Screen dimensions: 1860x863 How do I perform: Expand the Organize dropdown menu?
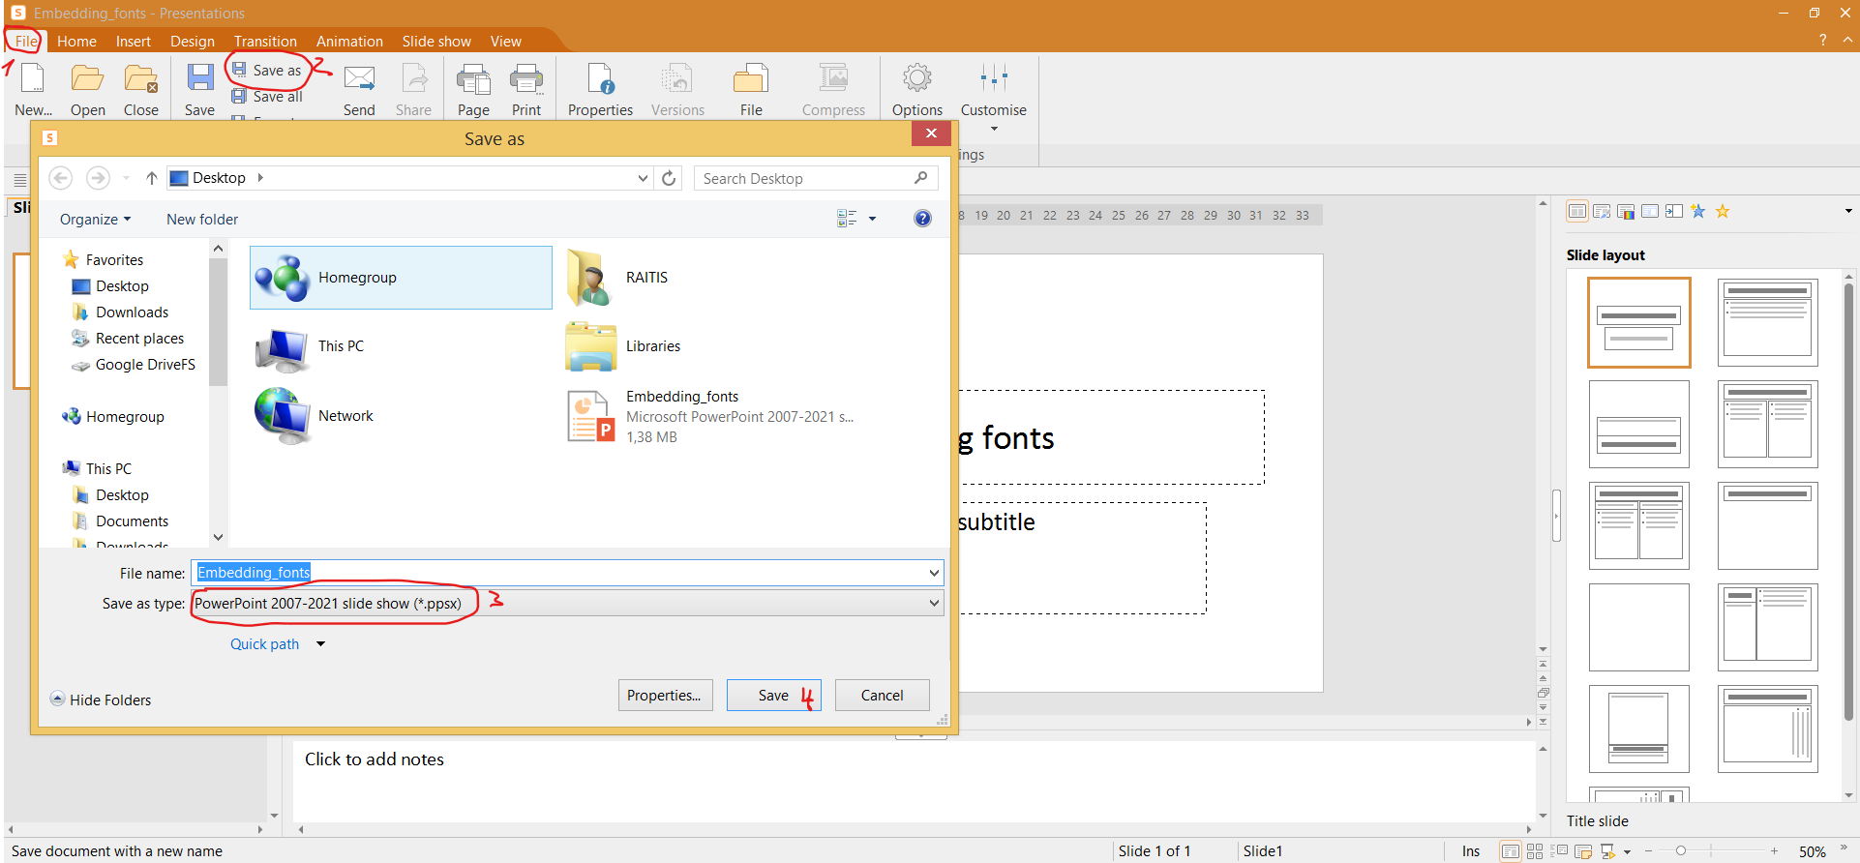pyautogui.click(x=95, y=220)
